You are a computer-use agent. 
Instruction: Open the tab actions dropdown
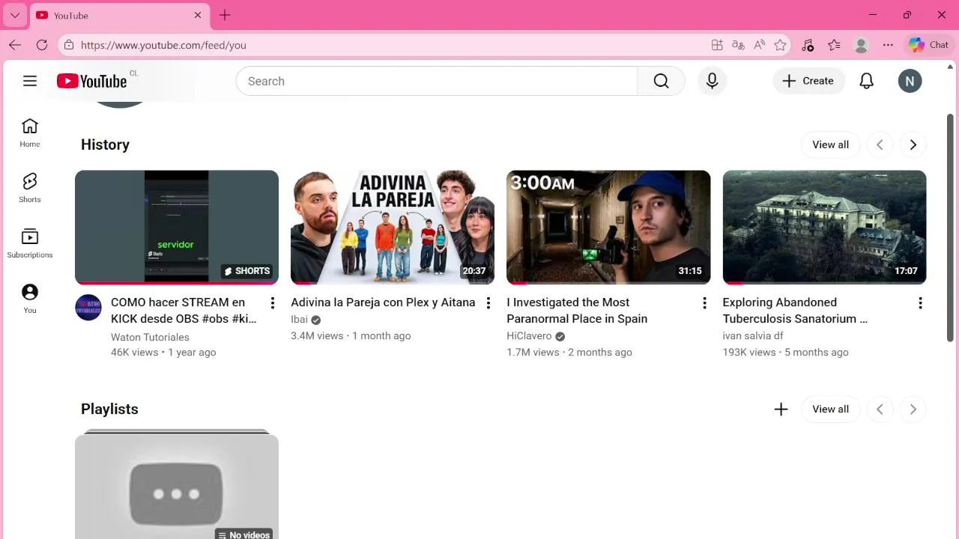pyautogui.click(x=15, y=15)
